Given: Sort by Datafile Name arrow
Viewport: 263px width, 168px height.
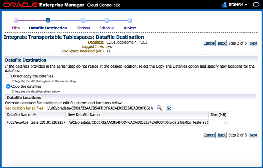Looking at the screenshot, I should point(34,114).
